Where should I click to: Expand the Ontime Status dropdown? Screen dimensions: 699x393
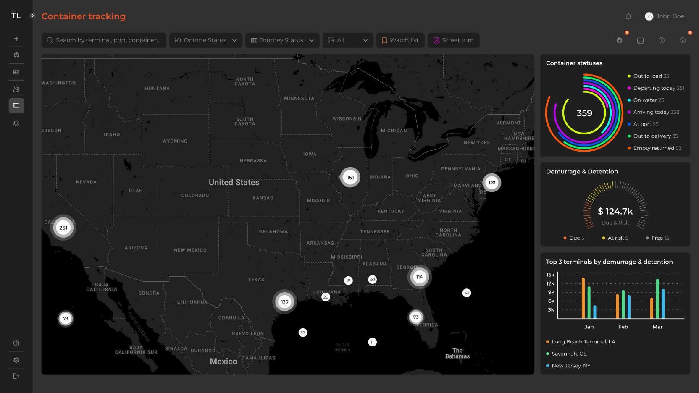206,40
